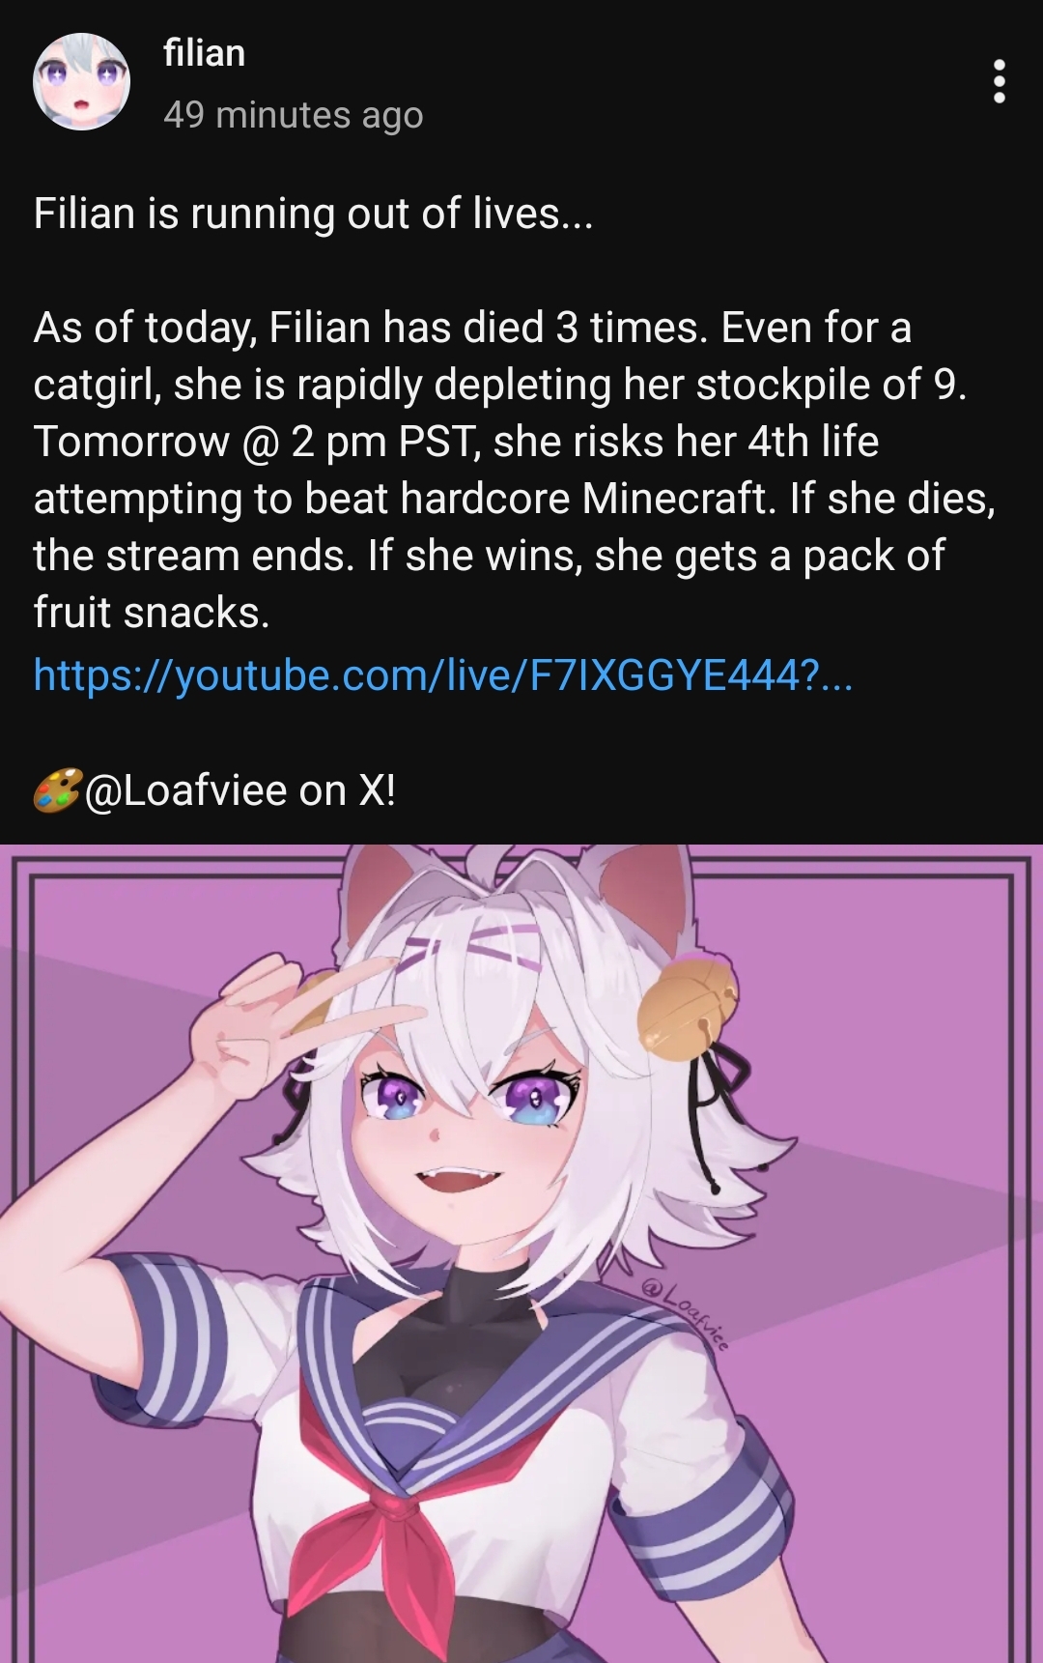This screenshot has height=1663, width=1043.
Task: Tap the golden bell hair accessory in the artwork
Action: point(687,1005)
